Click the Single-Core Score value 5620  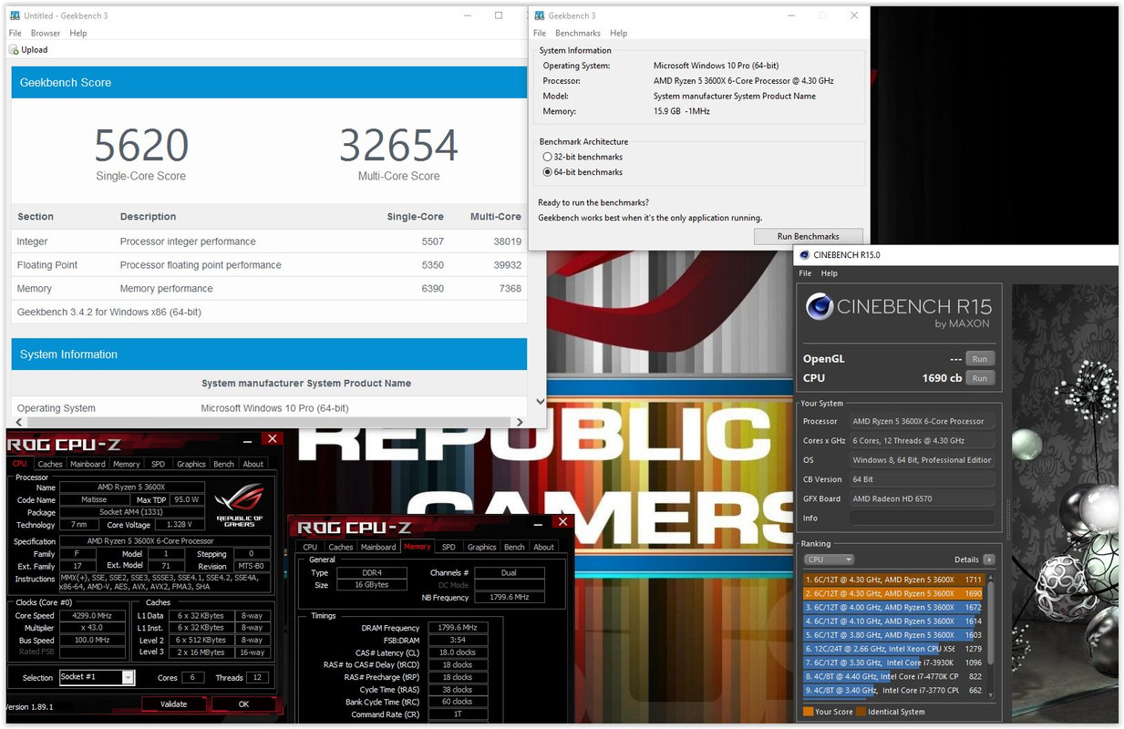click(141, 146)
